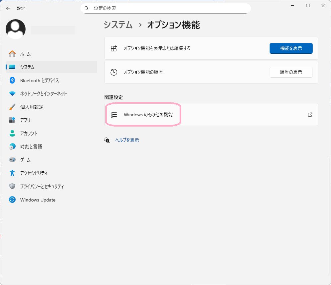
Task: Click the 時刻と言語 globe clock icon
Action: point(12,146)
